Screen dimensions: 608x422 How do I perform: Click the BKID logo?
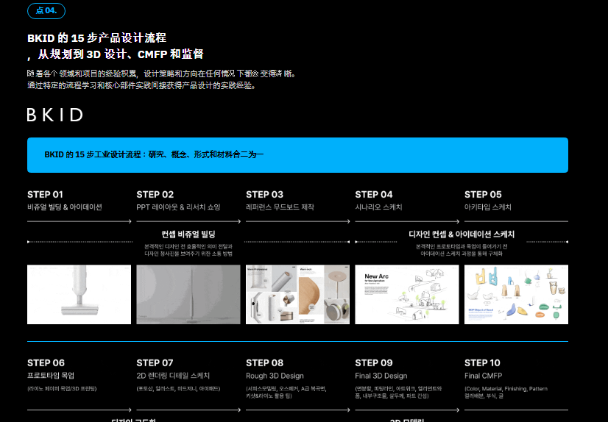click(54, 115)
